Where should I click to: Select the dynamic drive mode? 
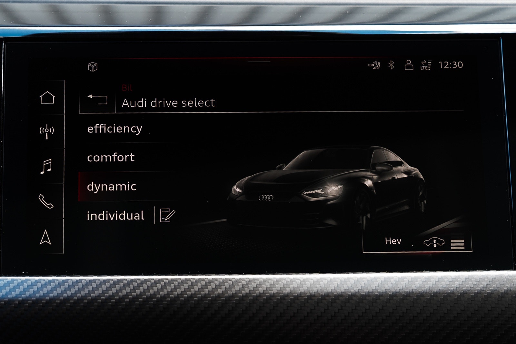tap(112, 187)
